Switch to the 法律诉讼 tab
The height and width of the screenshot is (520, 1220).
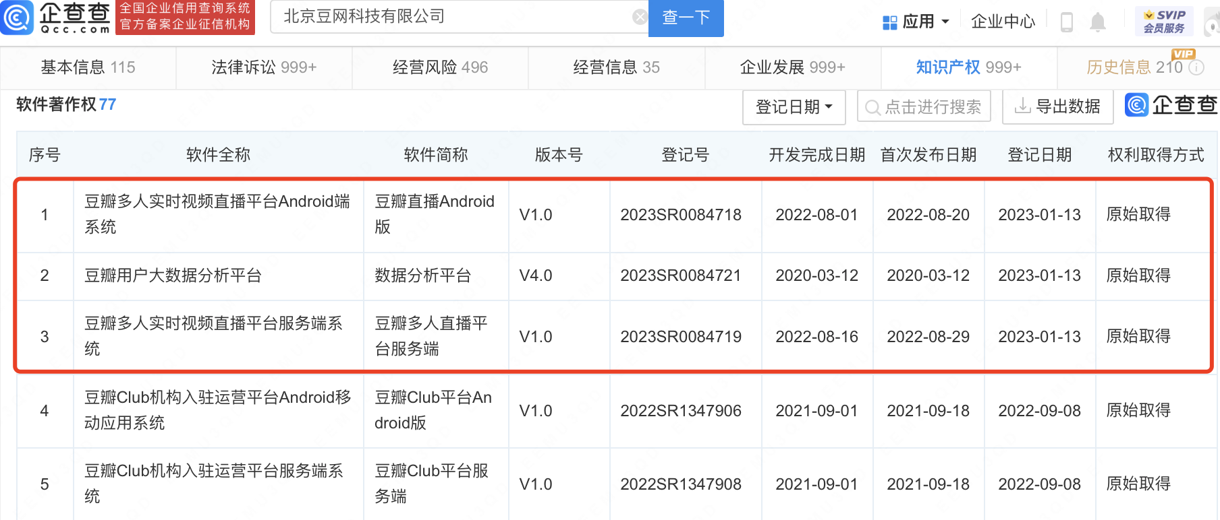pyautogui.click(x=264, y=67)
